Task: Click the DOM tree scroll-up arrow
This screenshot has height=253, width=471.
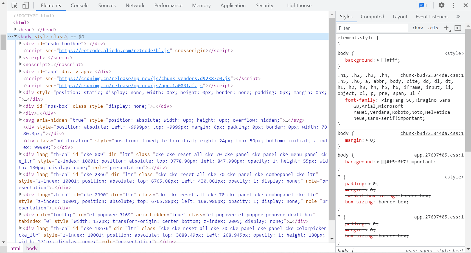Action: (332, 15)
